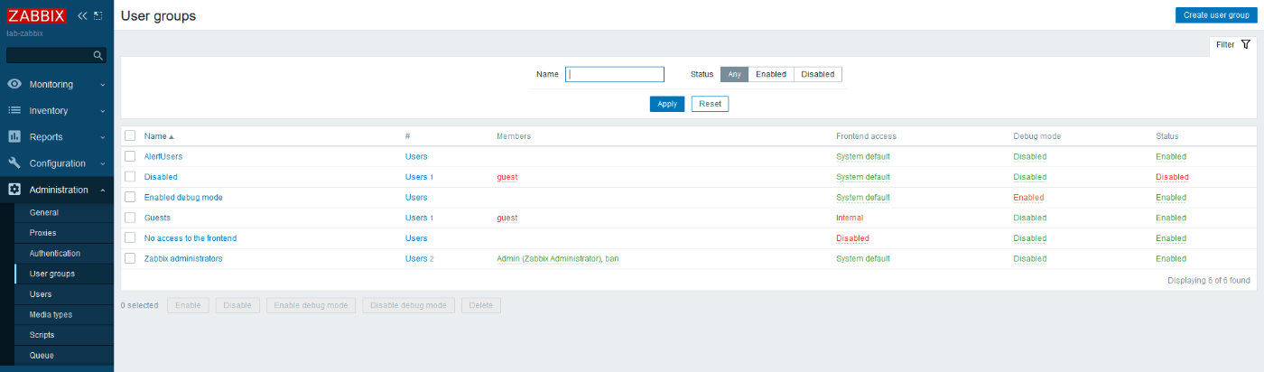Set Status filter to Disabled
The height and width of the screenshot is (372, 1264).
[818, 74]
